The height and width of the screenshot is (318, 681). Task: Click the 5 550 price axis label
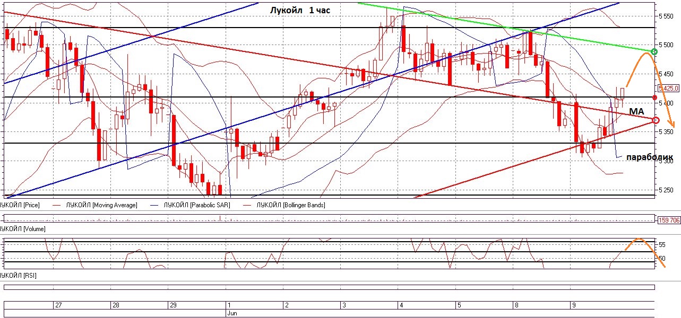(666, 16)
